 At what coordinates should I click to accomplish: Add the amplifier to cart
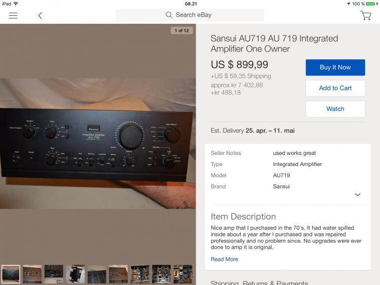335,88
